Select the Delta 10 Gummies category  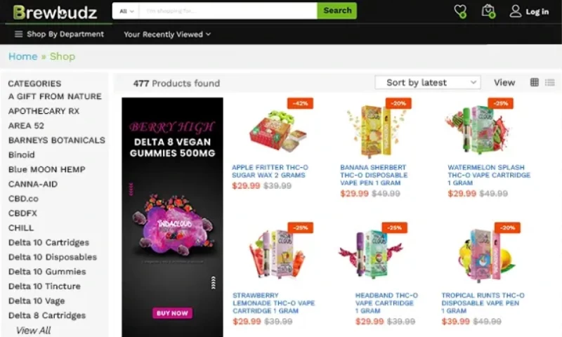tap(47, 272)
